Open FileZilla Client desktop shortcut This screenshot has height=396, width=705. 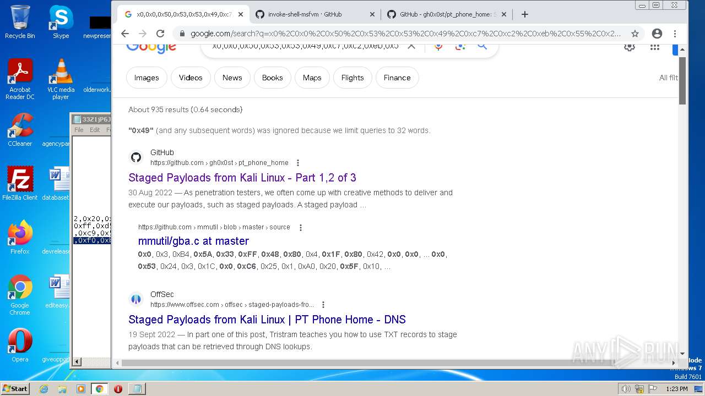click(20, 184)
